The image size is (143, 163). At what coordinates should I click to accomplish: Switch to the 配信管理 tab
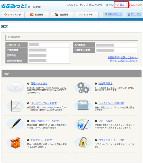(37, 15)
